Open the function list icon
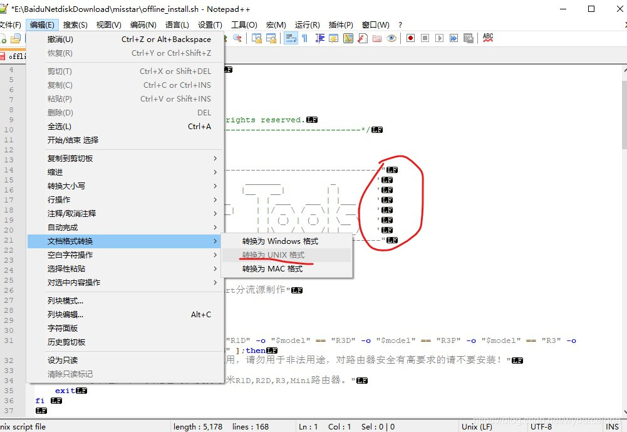 coord(363,38)
